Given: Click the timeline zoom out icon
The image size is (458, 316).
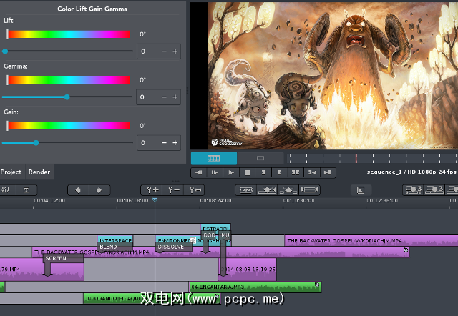Looking at the screenshot, I should click(173, 190).
